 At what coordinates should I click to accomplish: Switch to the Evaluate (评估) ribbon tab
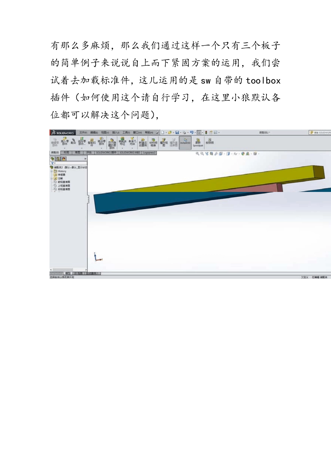pos(88,153)
